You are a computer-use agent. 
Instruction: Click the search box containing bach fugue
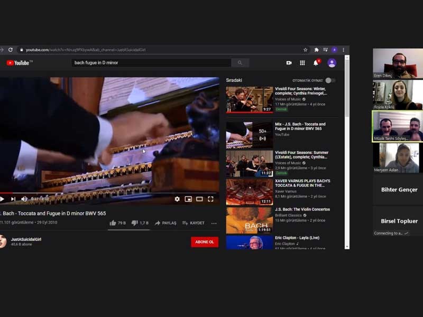(x=151, y=63)
